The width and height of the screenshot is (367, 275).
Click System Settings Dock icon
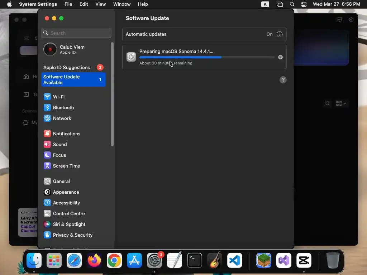pos(154,260)
